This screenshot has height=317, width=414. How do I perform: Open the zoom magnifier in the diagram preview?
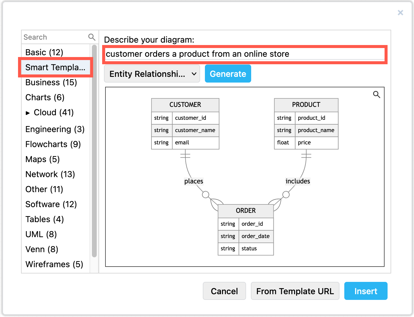point(377,95)
